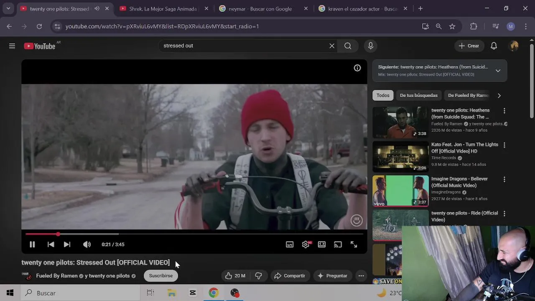Screen dimensions: 535x301
Task: Open options for Kato Turn The Lights Off
Action: [504, 145]
